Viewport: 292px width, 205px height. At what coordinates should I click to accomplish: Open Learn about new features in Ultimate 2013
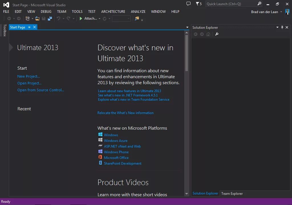coord(129,91)
